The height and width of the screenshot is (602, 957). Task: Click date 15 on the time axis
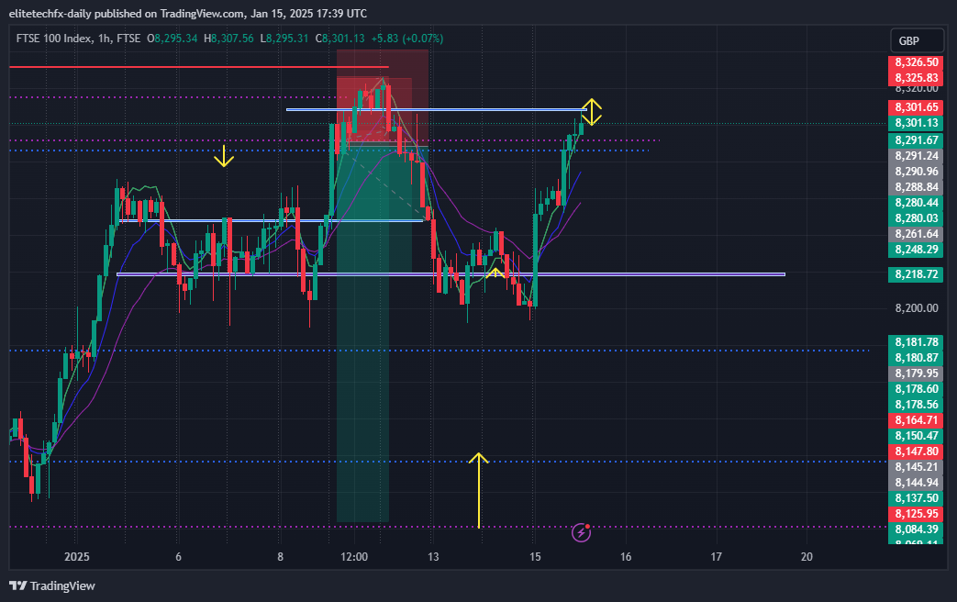tap(535, 557)
